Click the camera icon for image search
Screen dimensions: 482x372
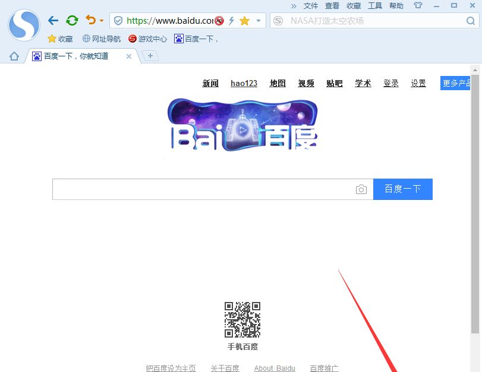click(361, 189)
